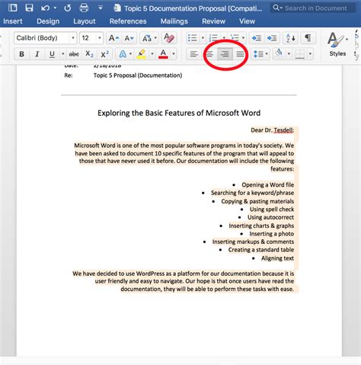Click the Undo arrow icon

[x=45, y=8]
